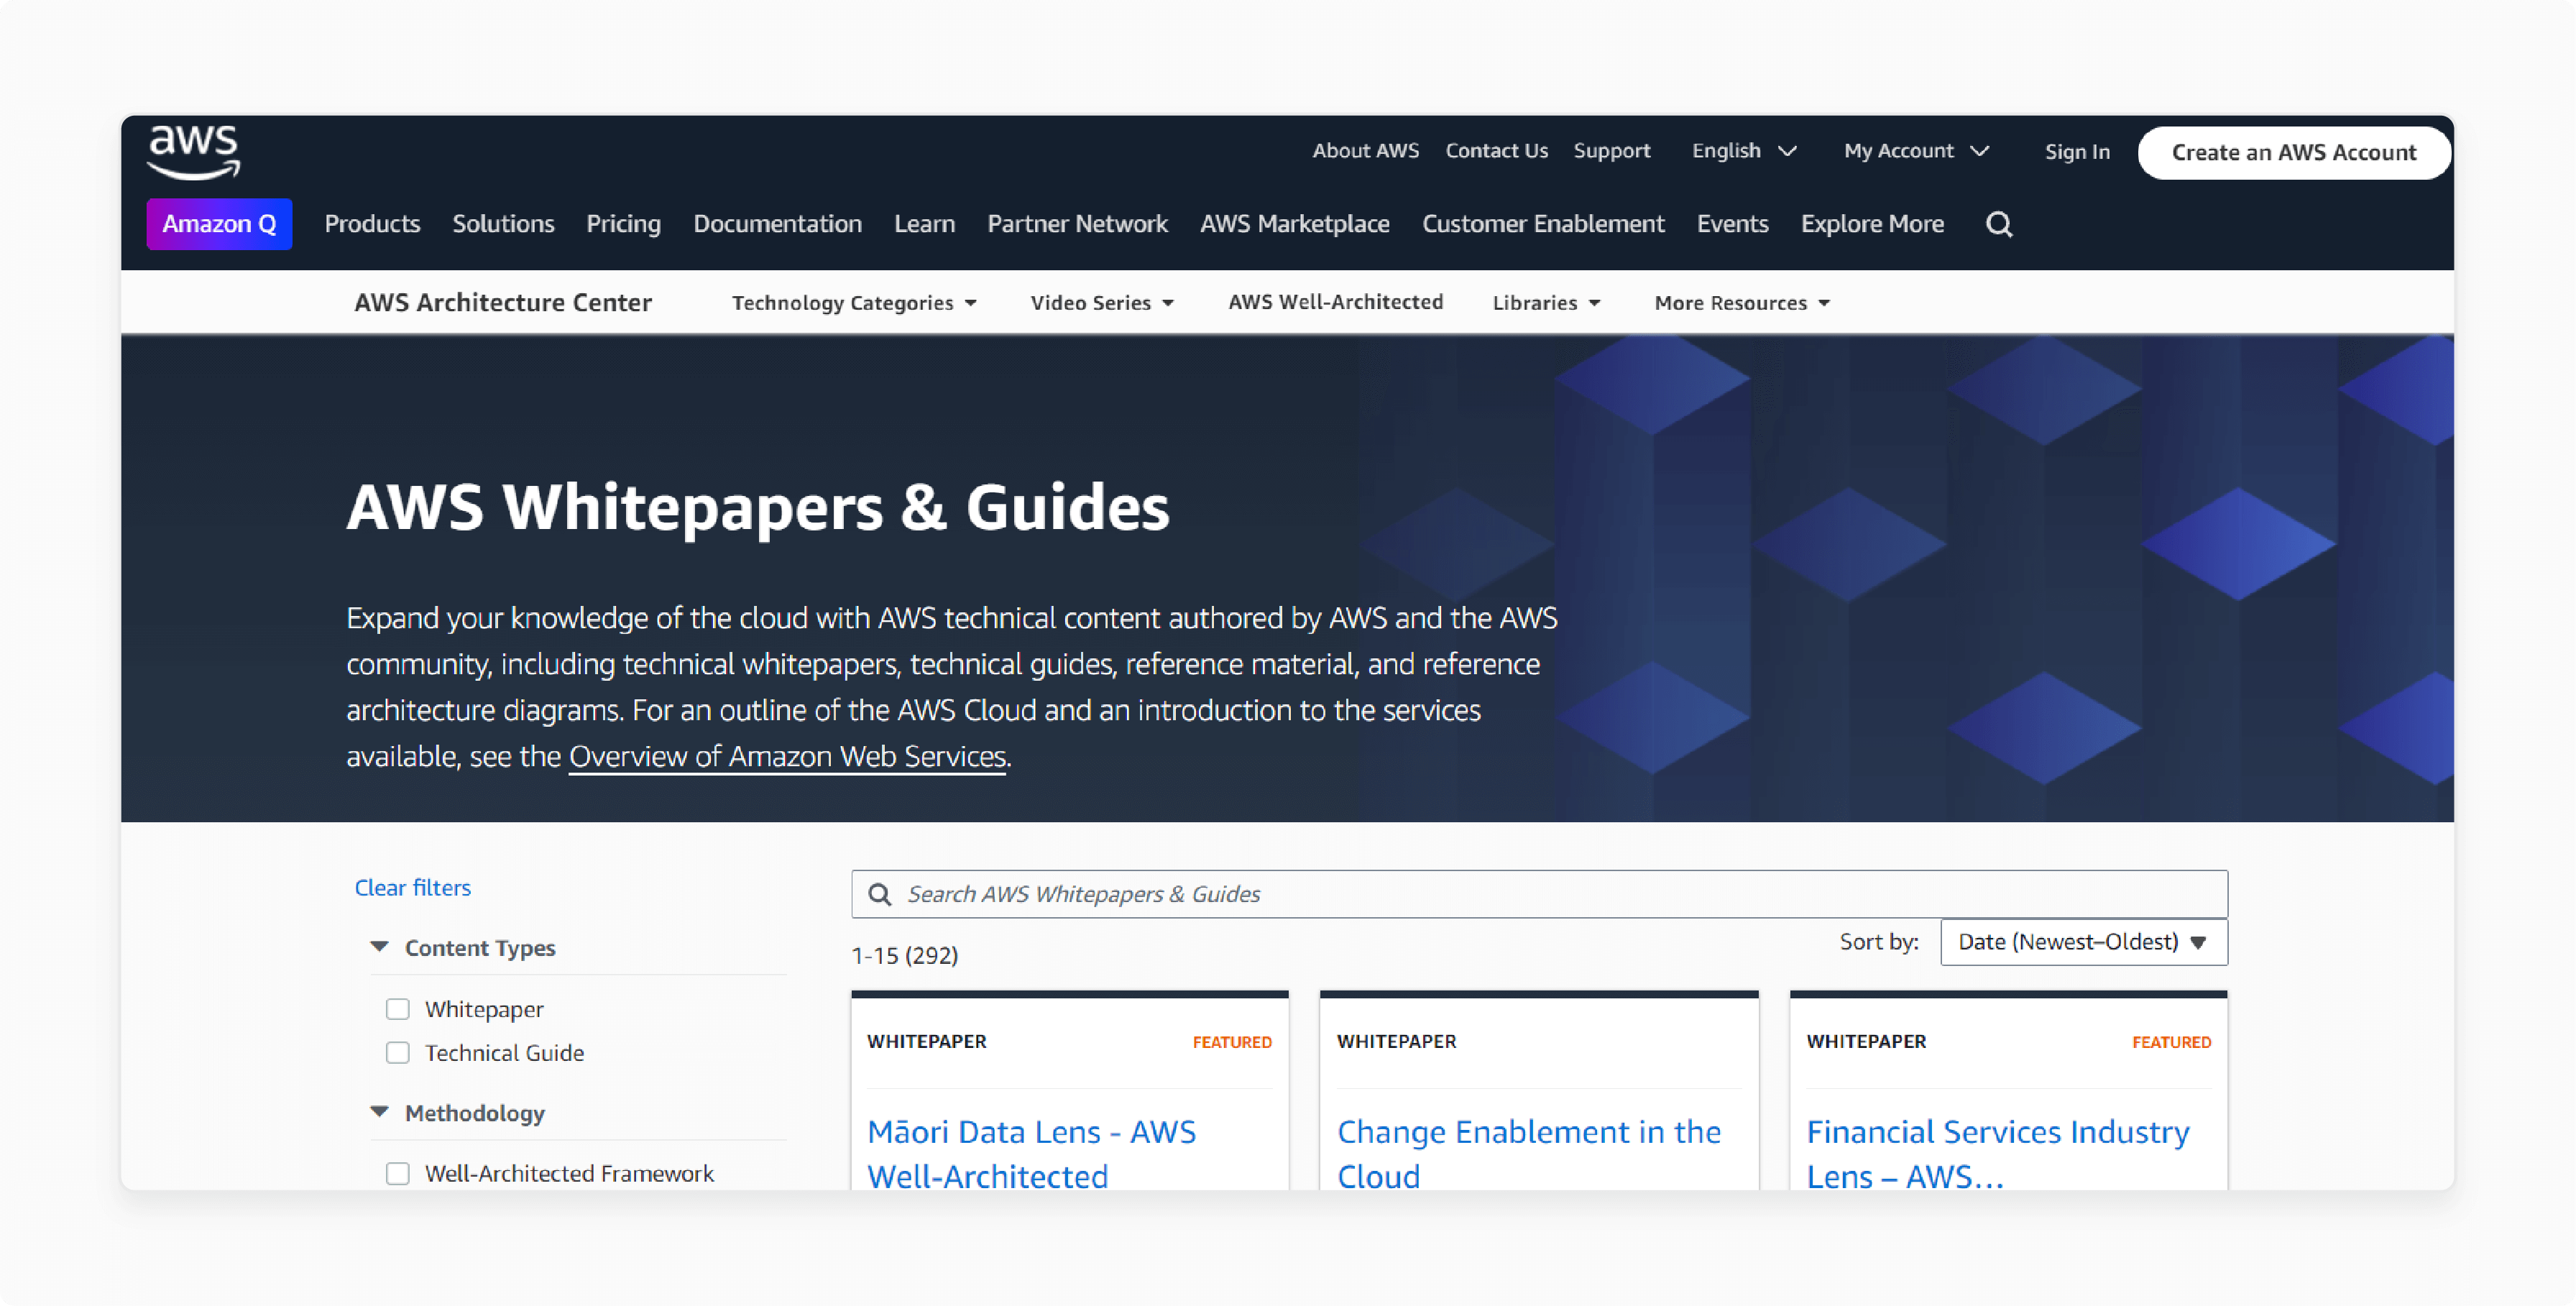The width and height of the screenshot is (2576, 1306).
Task: Click the Sign In link
Action: coord(2077,152)
